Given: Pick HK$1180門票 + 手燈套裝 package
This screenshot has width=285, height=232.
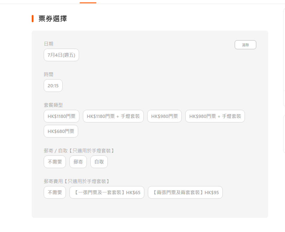Looking at the screenshot, I should (113, 116).
